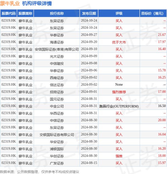Click the 中信建投 broker cell
Screen dimensions: 167x174
tap(57, 63)
